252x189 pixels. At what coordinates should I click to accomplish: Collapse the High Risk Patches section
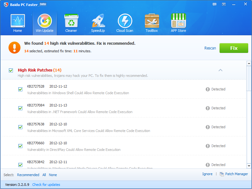(x=220, y=70)
